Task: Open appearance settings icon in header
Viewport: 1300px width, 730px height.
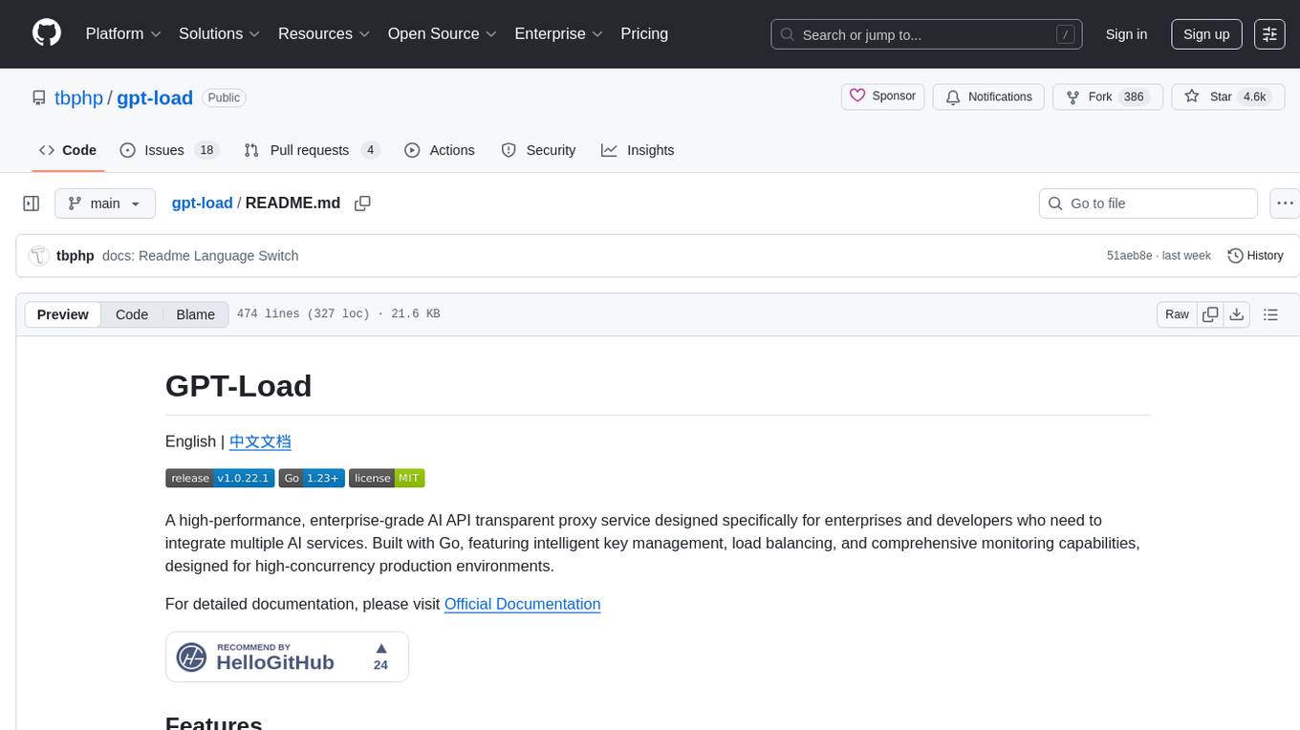Action: 1269,34
